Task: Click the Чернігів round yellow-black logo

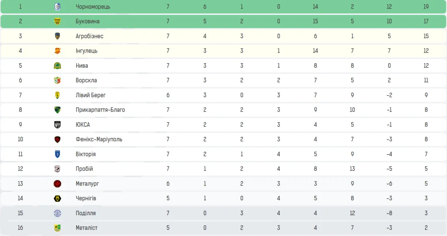Action: point(57,198)
